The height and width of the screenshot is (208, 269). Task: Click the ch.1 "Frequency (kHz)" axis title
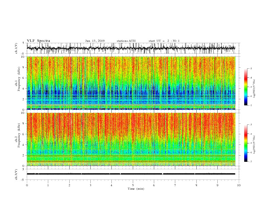(x=19, y=79)
